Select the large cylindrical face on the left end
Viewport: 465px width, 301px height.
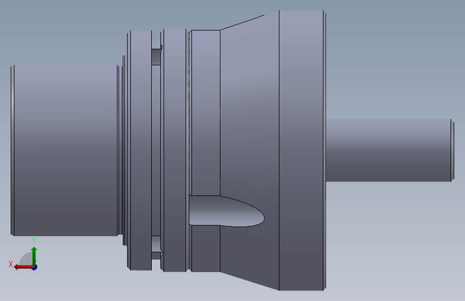[x=65, y=150]
